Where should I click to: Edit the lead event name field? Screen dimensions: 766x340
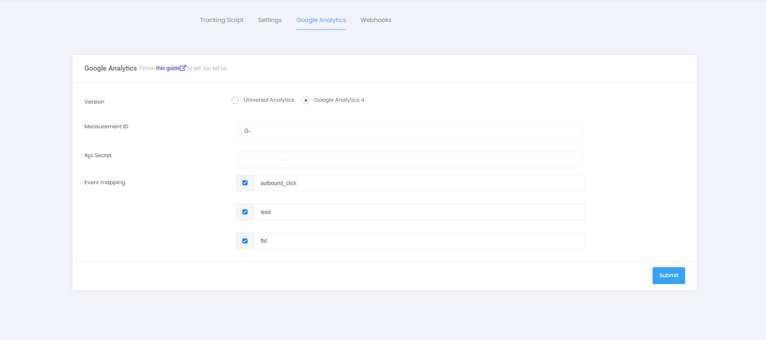point(419,212)
